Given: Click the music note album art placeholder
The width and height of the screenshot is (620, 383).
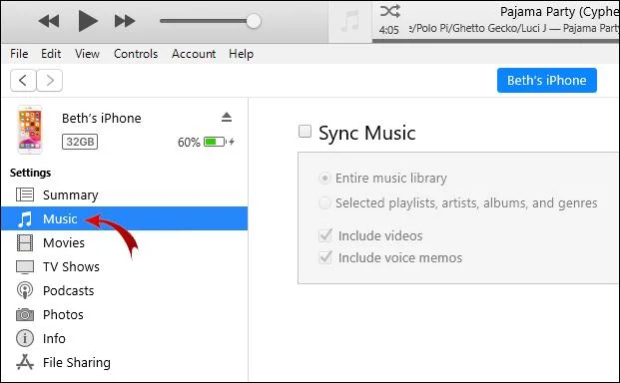Looking at the screenshot, I should click(x=350, y=21).
